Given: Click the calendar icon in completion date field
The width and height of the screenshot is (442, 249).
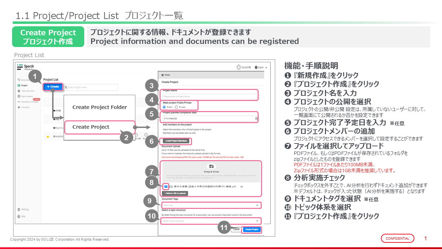Looking at the screenshot, I should coord(256,119).
